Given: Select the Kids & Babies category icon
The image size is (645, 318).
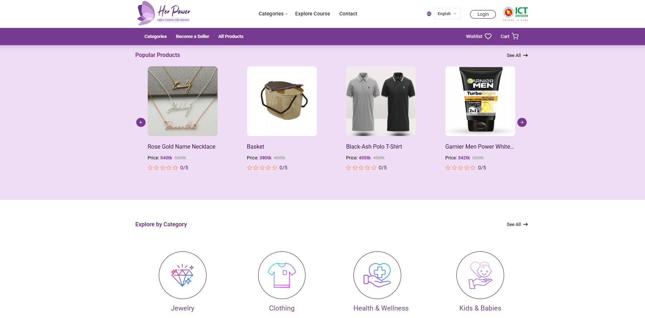Looking at the screenshot, I should (480, 275).
